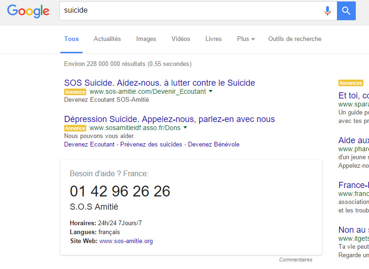369x269 pixels.
Task: Expand arrow beside sos-amitie.com/Devenir_Ecoutant URL
Action: [x=211, y=91]
